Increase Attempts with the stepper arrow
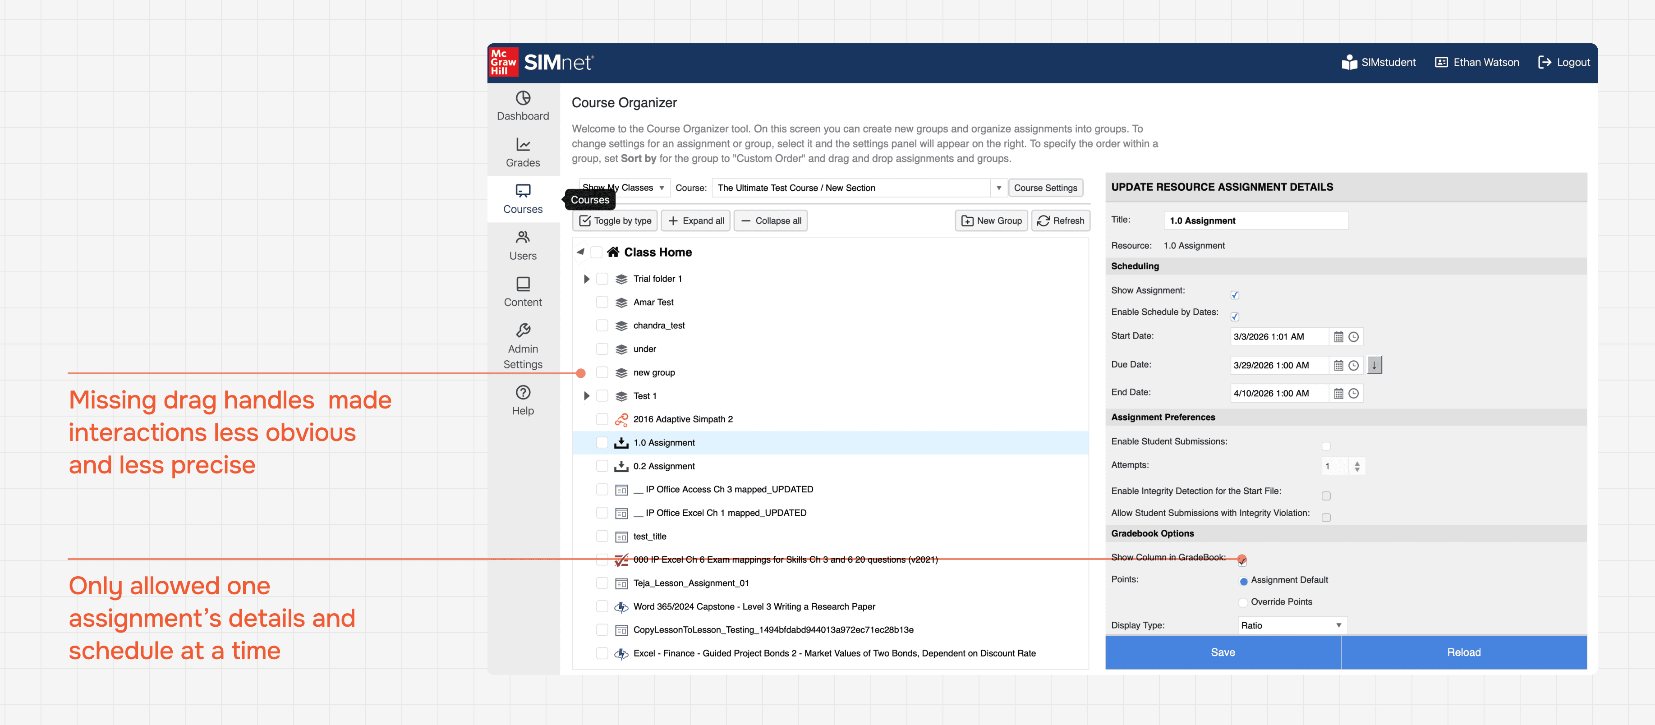1655x725 pixels. pos(1356,463)
